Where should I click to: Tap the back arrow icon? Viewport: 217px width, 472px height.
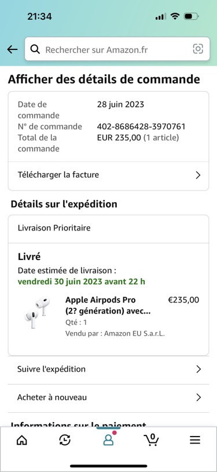(12, 49)
